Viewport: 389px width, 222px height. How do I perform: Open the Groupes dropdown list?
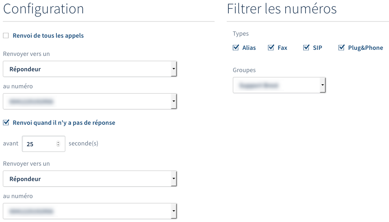pyautogui.click(x=279, y=85)
